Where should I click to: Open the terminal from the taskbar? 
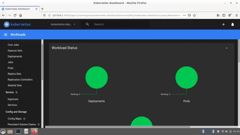(18, 131)
